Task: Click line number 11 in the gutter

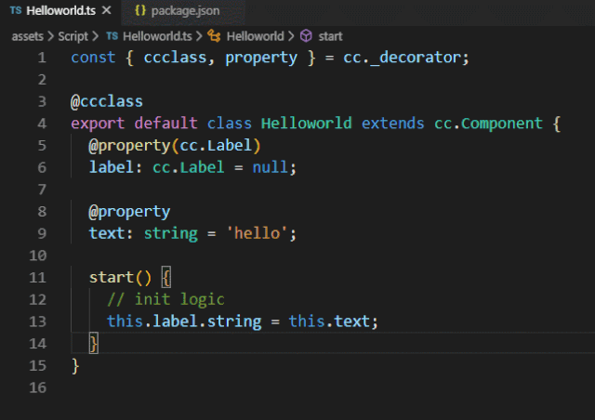Action: coord(39,277)
